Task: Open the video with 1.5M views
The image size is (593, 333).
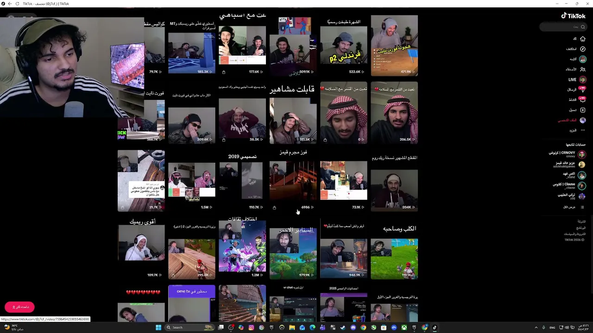Action: 192,180
